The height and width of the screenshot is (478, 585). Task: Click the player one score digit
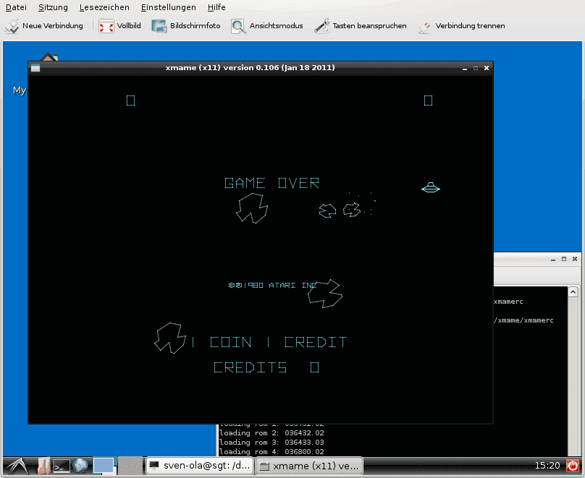point(130,101)
